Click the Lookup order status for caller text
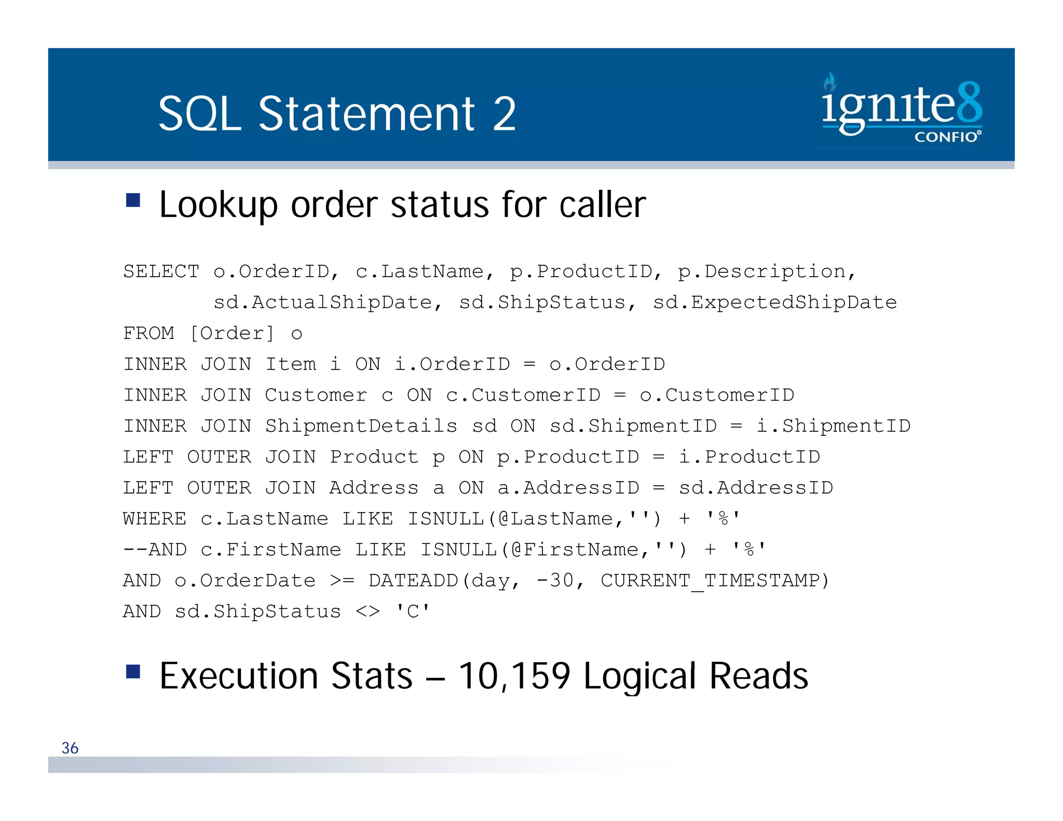 [402, 204]
